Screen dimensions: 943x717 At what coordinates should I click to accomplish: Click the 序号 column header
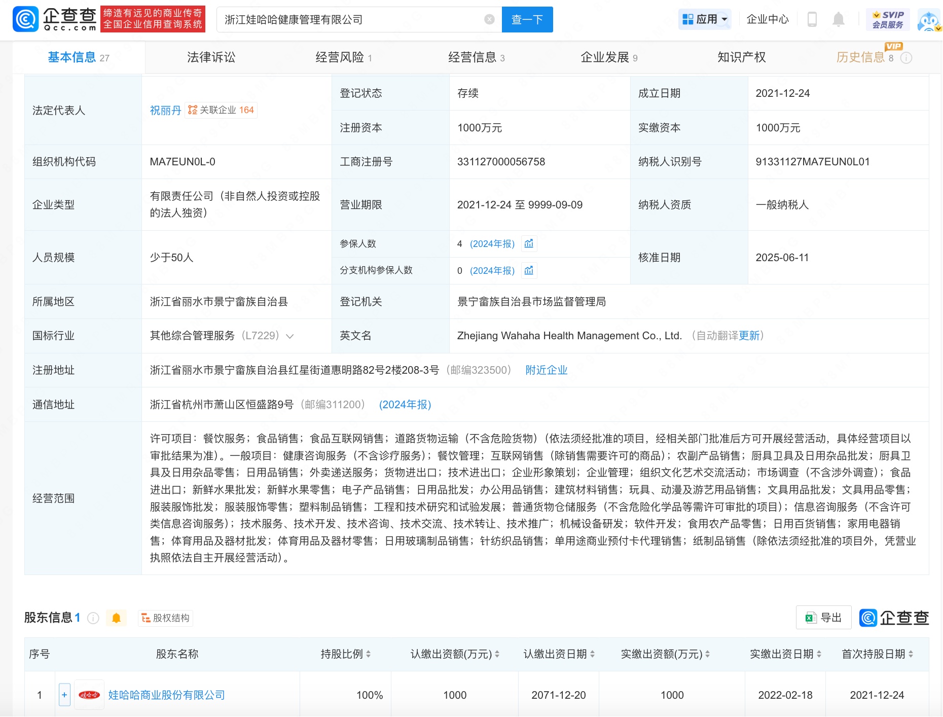point(39,654)
